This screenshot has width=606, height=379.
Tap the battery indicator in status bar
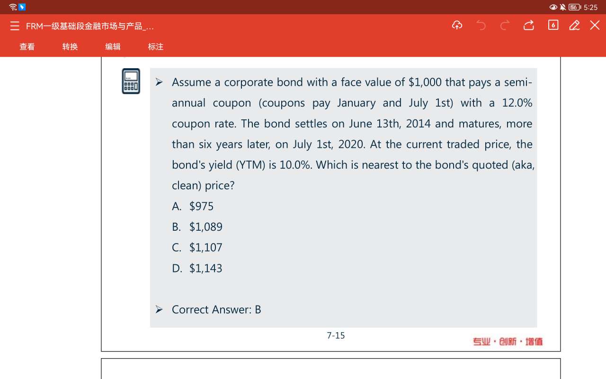pos(575,7)
